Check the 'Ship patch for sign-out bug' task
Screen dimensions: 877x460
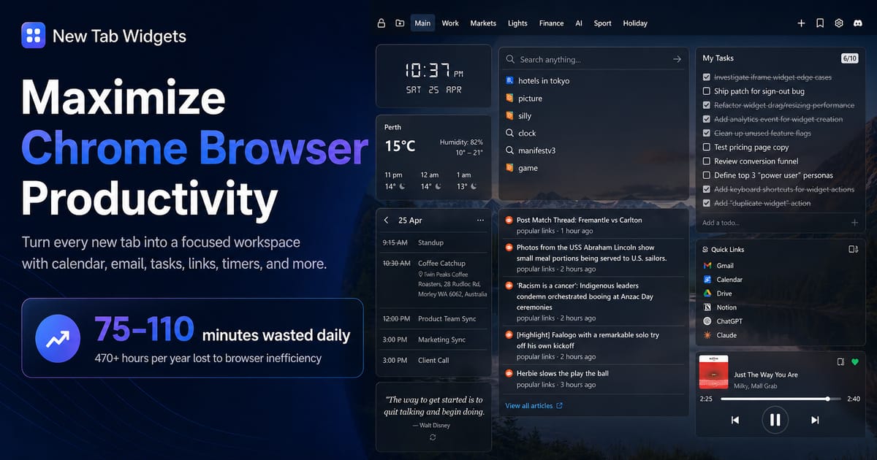point(707,91)
